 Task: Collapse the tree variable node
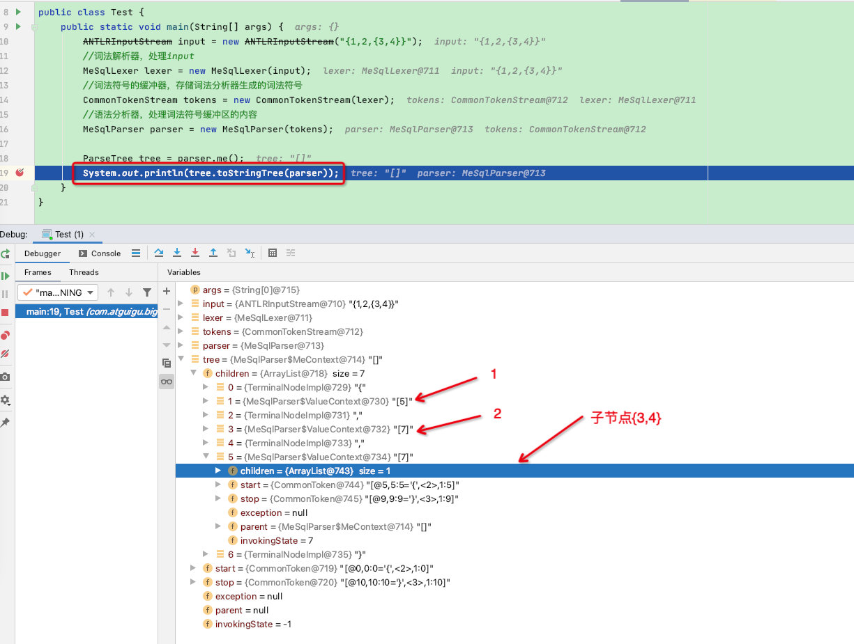181,359
